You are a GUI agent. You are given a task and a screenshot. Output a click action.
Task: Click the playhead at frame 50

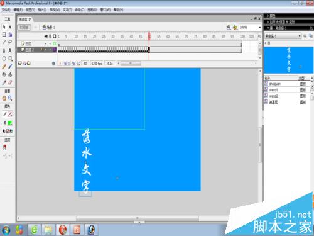coord(149,36)
